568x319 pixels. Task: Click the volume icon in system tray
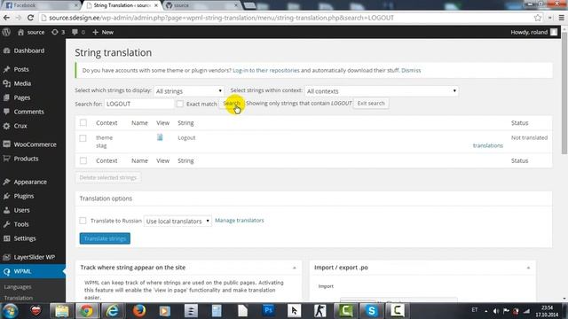[x=496, y=311]
